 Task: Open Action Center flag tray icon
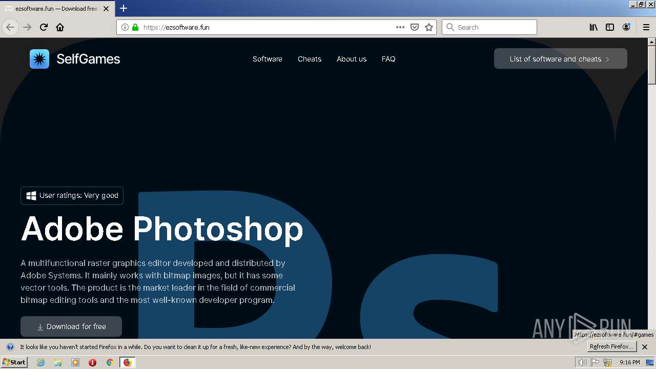[x=595, y=362]
